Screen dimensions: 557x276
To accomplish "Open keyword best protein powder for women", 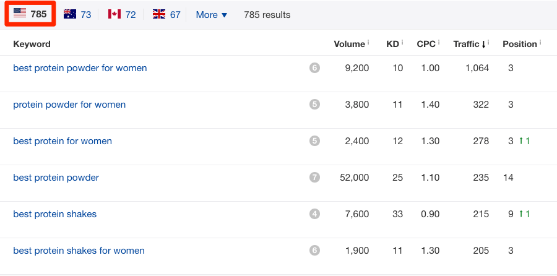I will click(80, 68).
